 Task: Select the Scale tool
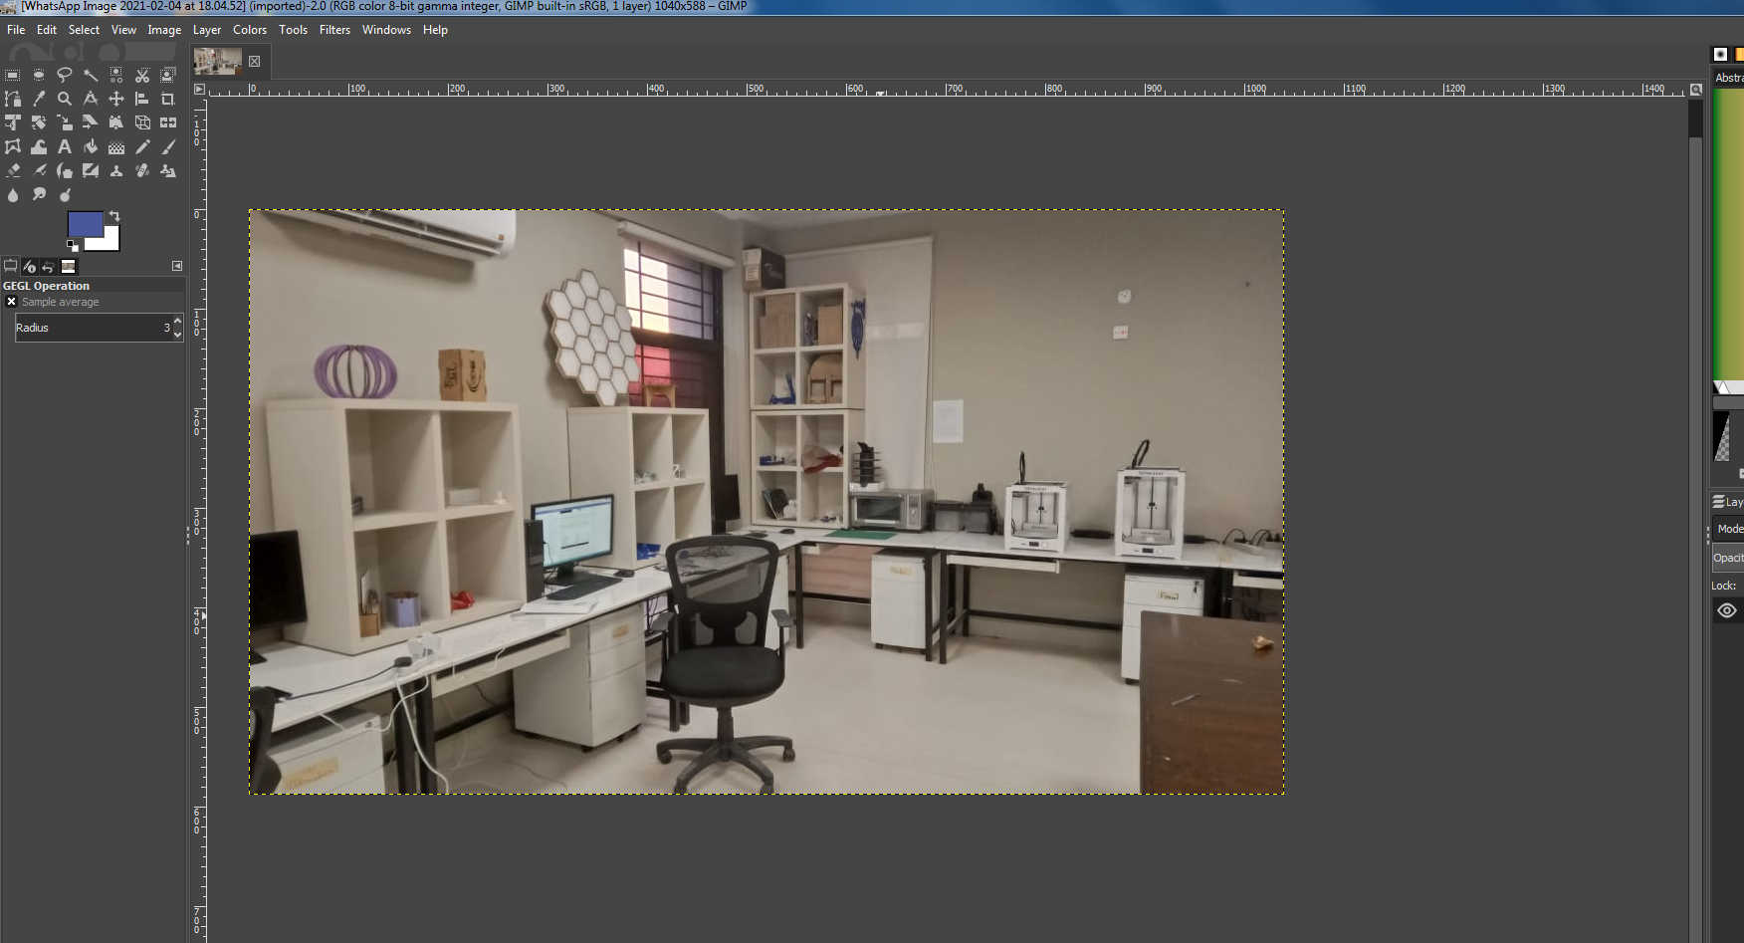(65, 122)
